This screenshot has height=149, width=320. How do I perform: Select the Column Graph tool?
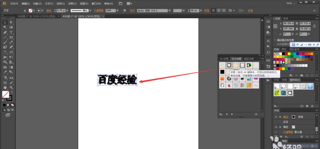[x=11, y=77]
